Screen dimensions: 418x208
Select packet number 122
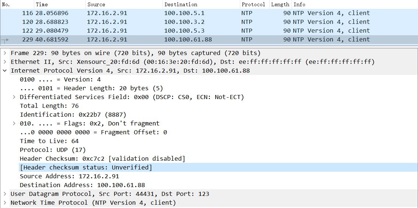[x=209, y=30]
